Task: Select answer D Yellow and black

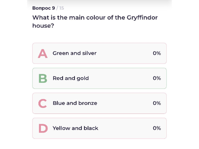Action: [99, 128]
